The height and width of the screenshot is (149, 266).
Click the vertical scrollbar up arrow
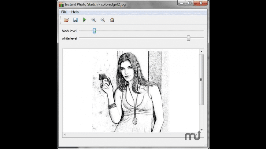(201, 51)
